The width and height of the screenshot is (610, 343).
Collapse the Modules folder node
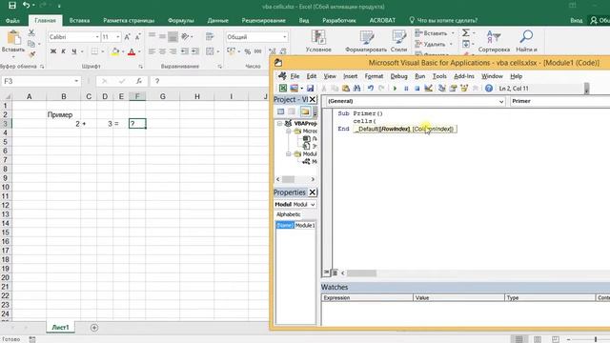click(x=289, y=154)
